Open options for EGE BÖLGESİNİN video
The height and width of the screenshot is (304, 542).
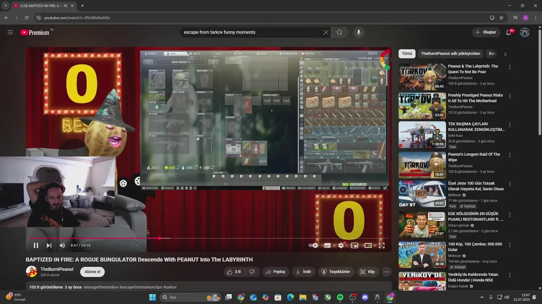click(x=510, y=214)
